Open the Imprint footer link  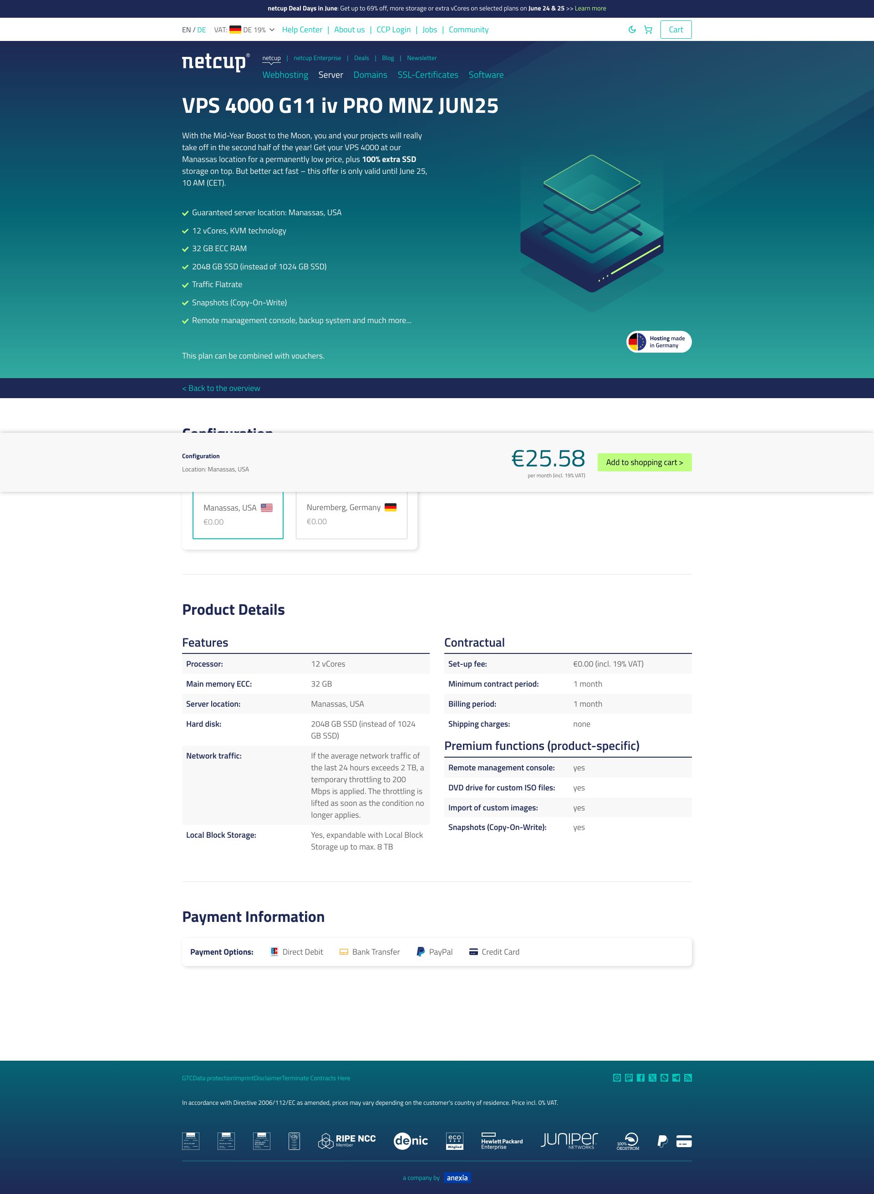pos(244,1078)
